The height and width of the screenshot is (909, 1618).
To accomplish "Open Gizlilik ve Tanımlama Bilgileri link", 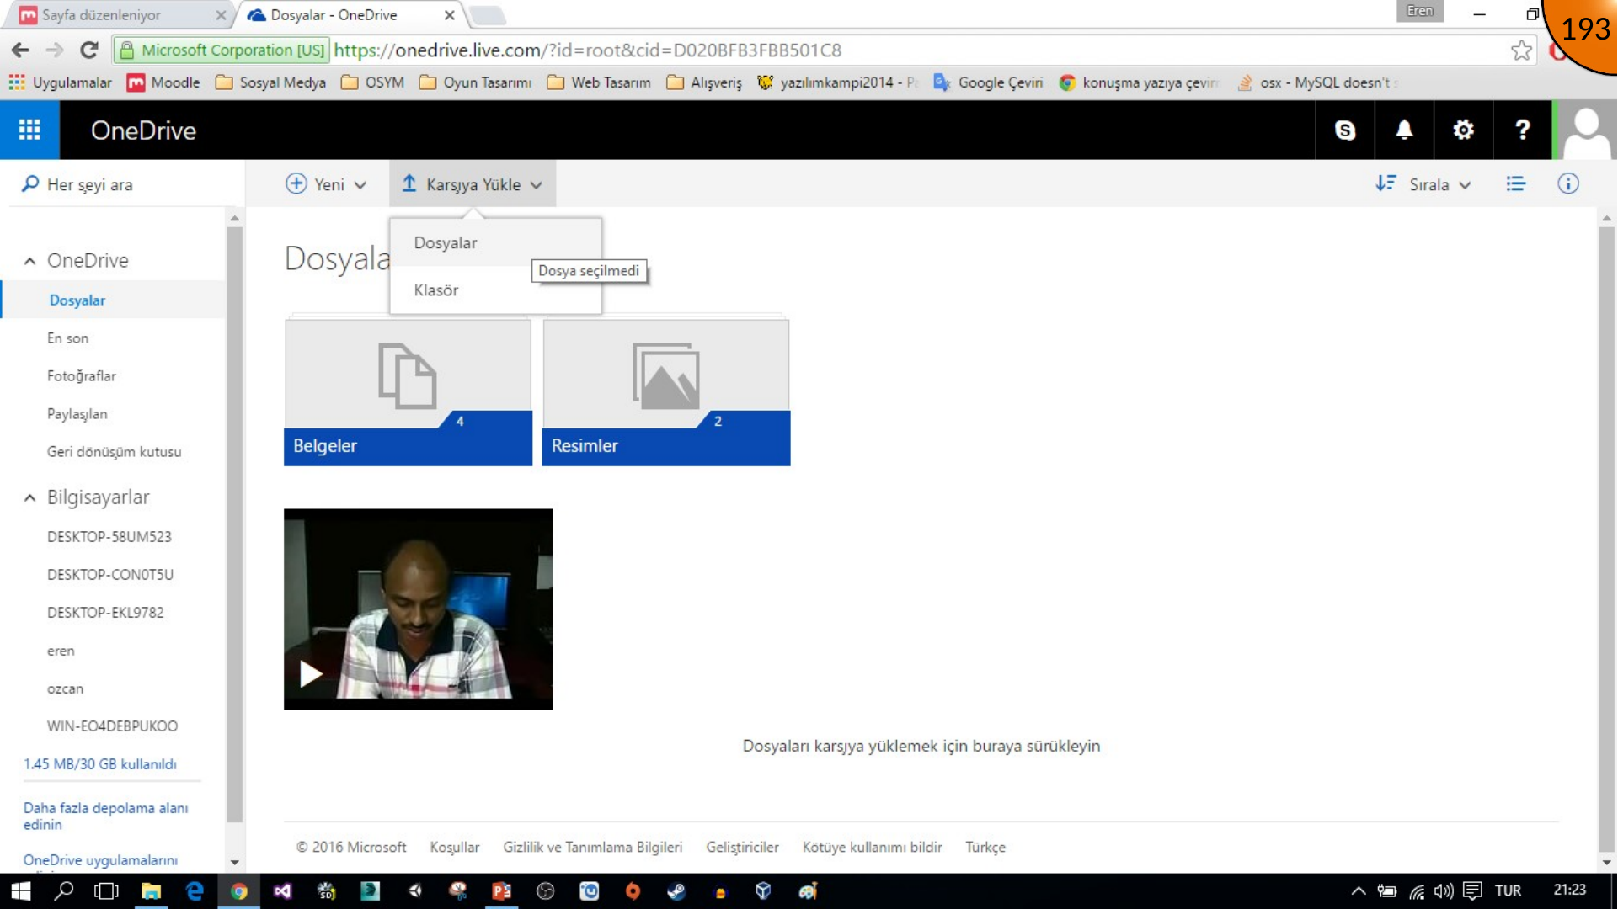I will pos(592,847).
